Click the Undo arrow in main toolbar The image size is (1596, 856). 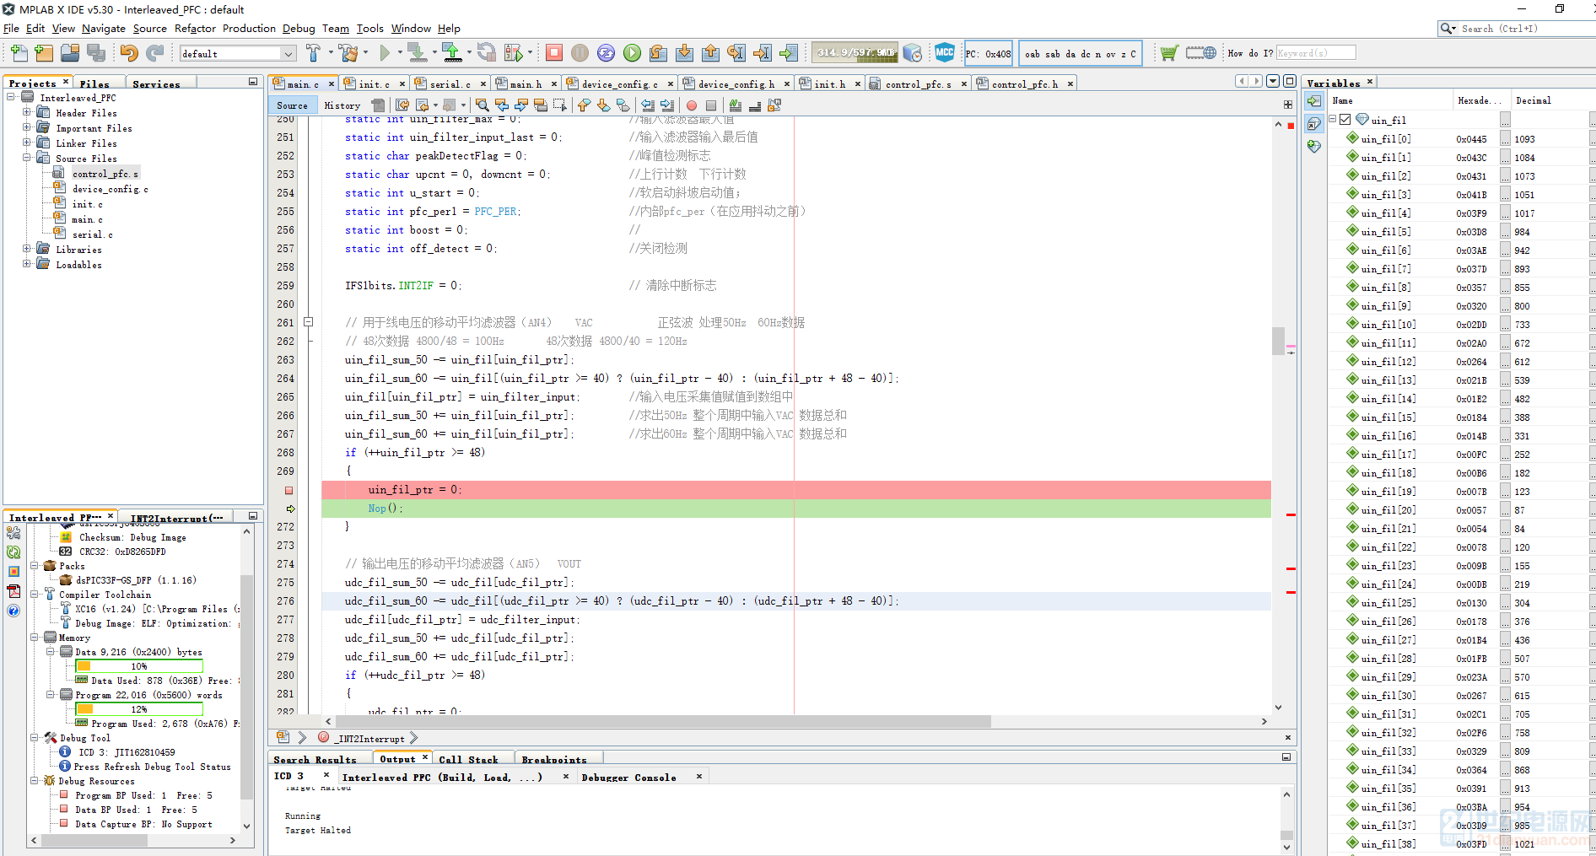(x=128, y=53)
